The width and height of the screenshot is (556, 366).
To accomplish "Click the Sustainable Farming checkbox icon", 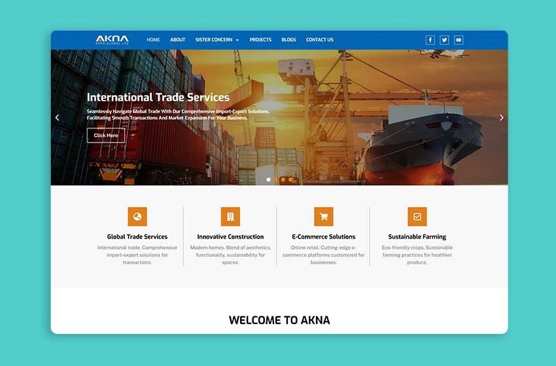I will tap(417, 216).
